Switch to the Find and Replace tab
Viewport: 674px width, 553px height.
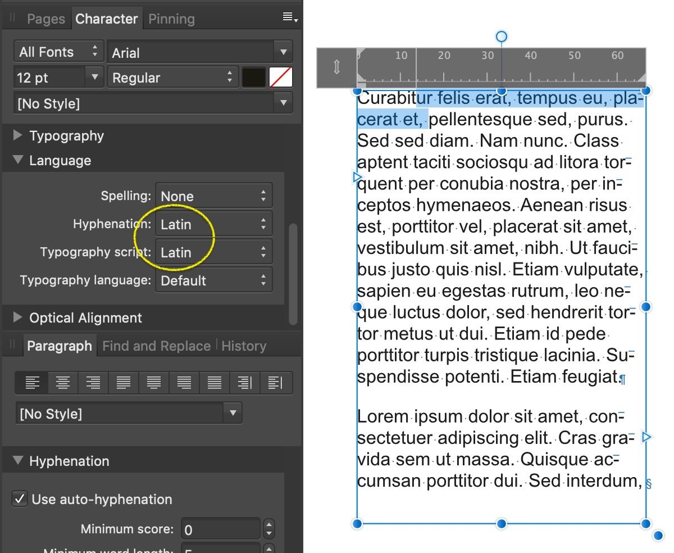pos(156,346)
